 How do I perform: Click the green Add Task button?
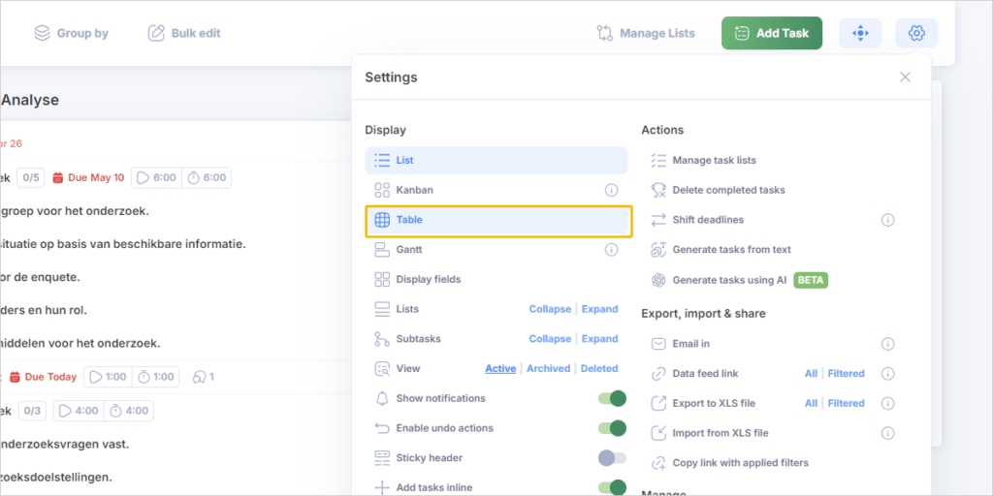pyautogui.click(x=771, y=33)
